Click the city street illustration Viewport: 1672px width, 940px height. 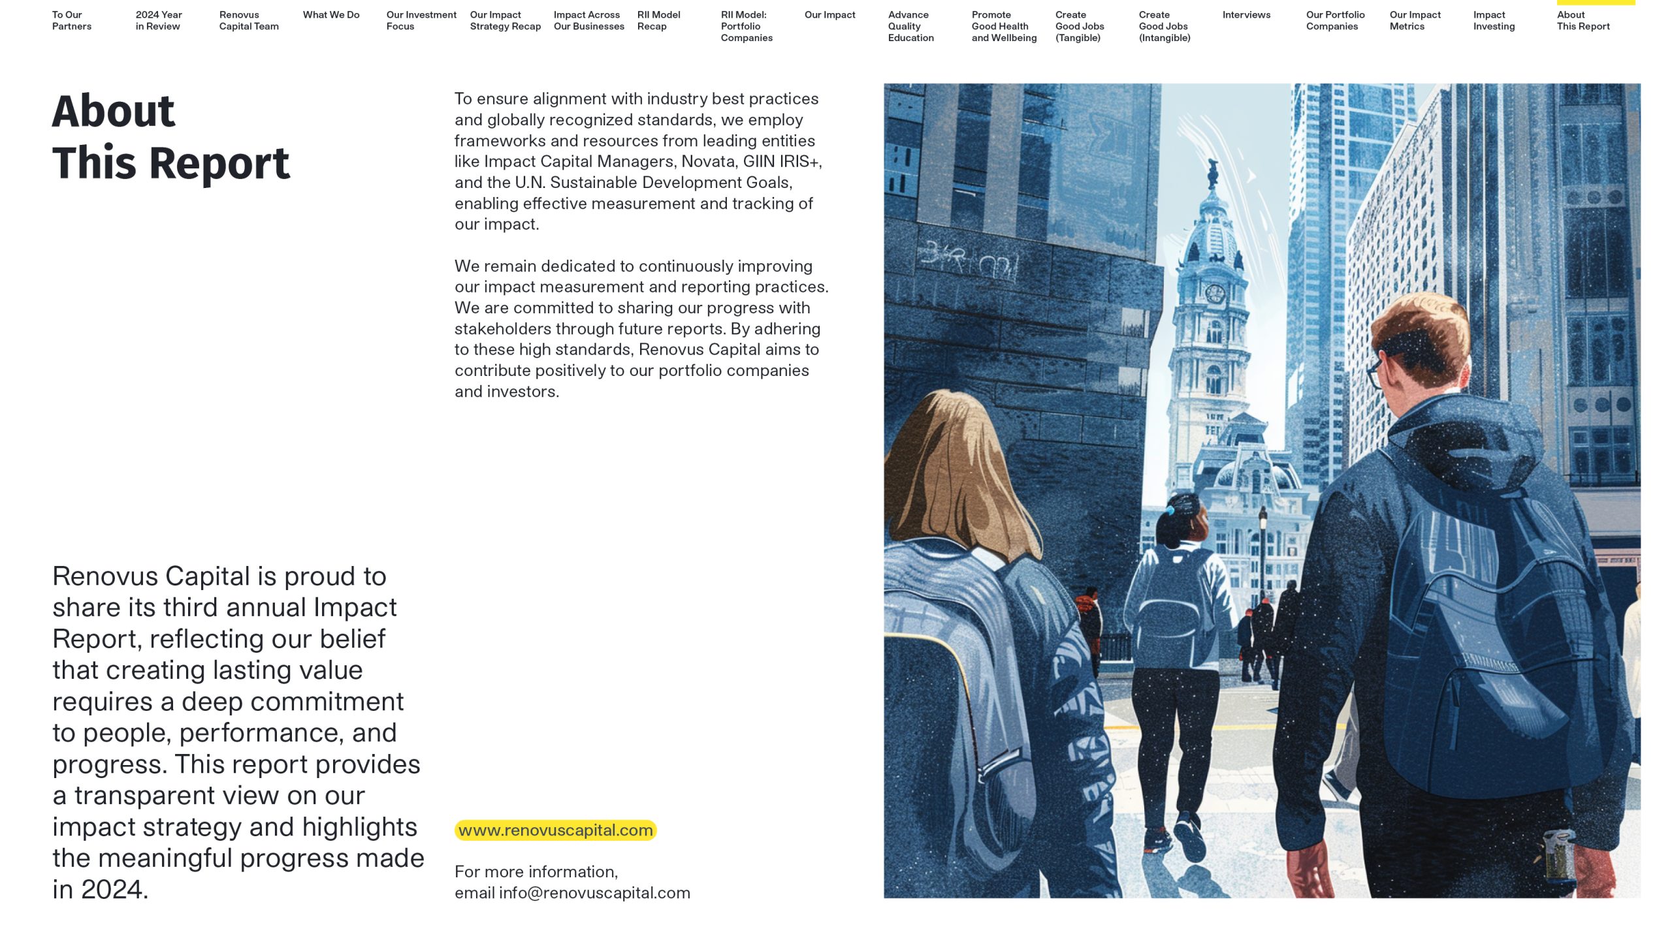1262,490
